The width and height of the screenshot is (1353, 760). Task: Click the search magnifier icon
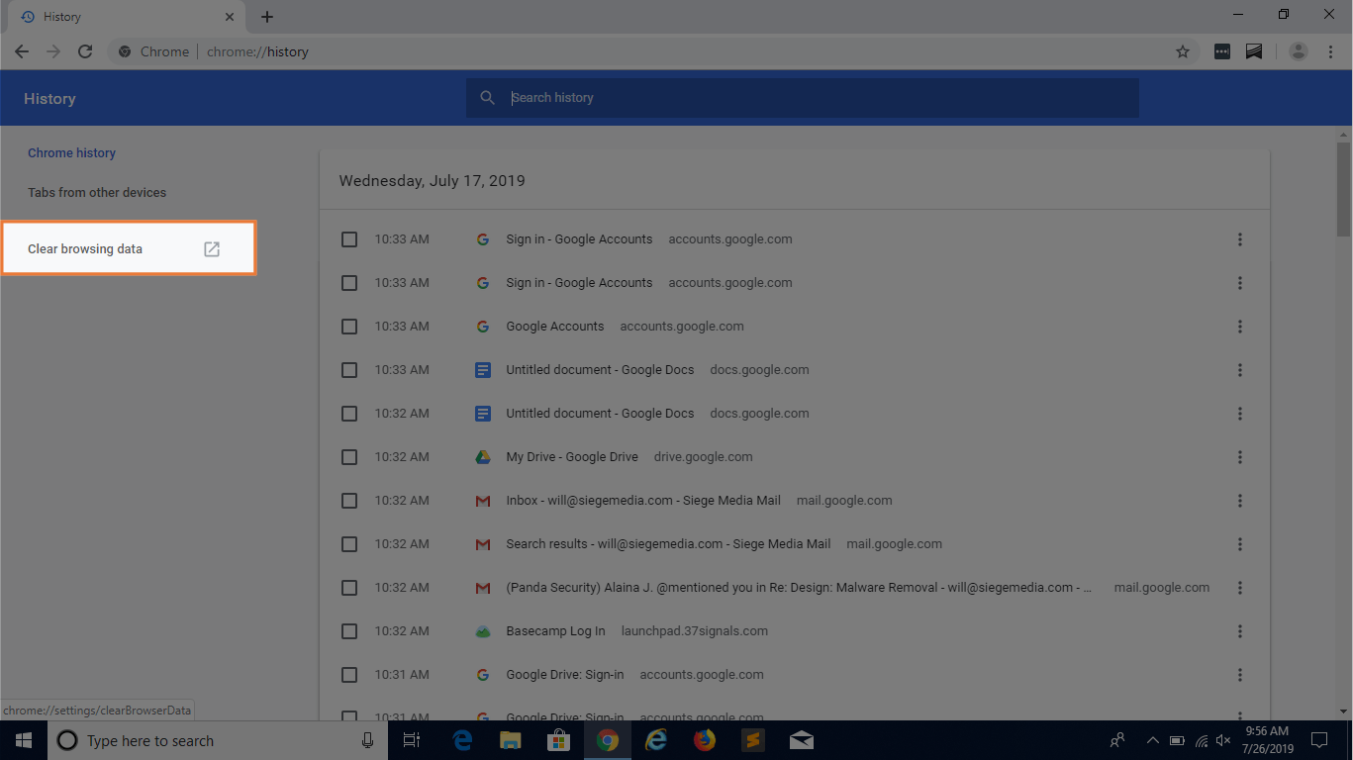pyautogui.click(x=487, y=98)
